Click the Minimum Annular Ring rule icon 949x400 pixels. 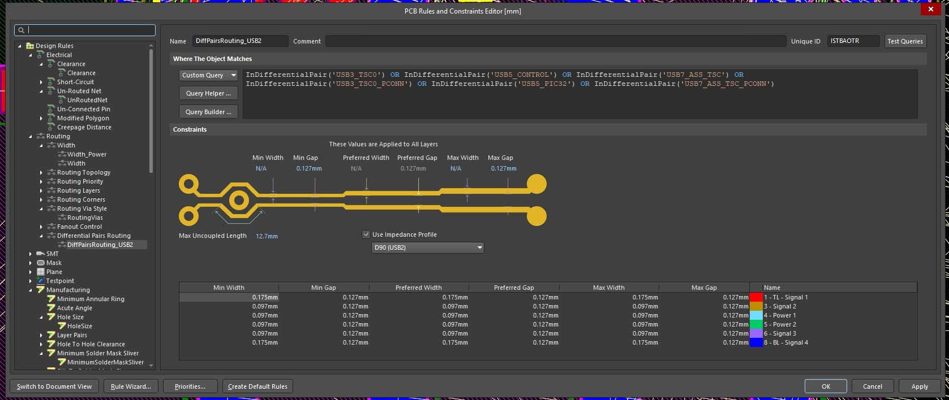coord(51,299)
